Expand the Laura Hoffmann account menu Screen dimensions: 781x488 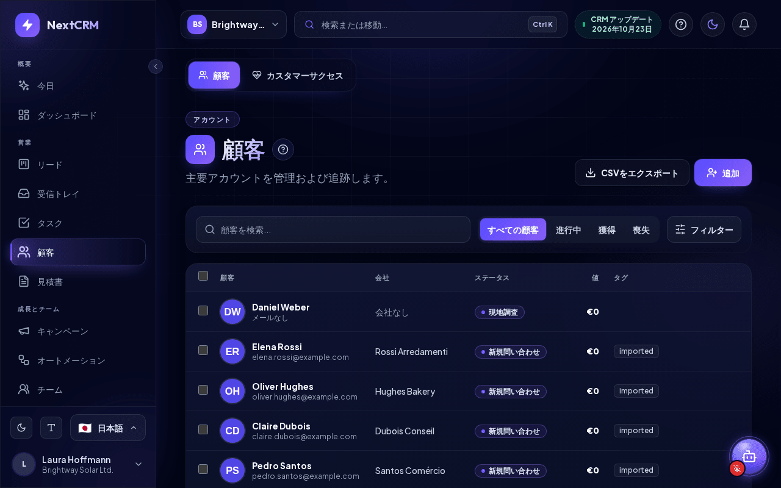[78, 464]
